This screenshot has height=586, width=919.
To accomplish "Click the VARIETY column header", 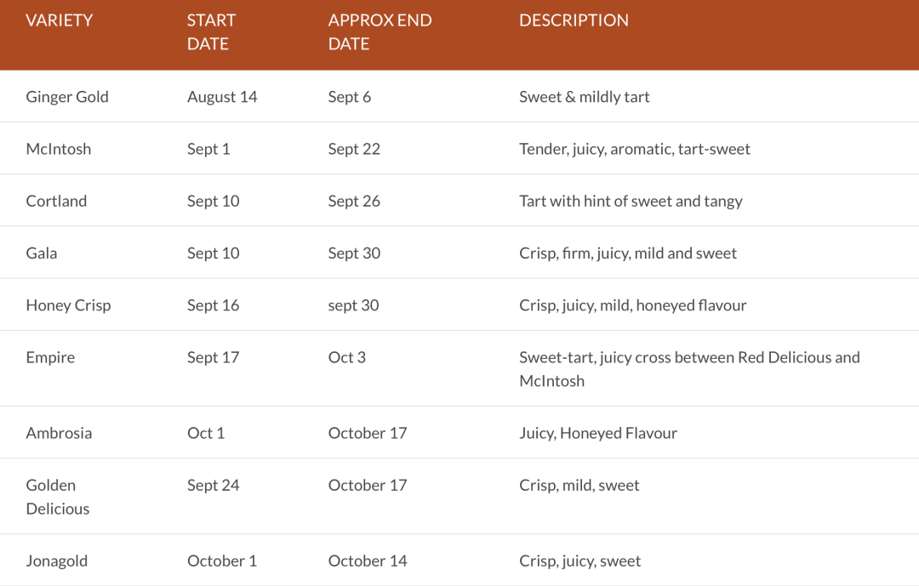I will [x=59, y=20].
